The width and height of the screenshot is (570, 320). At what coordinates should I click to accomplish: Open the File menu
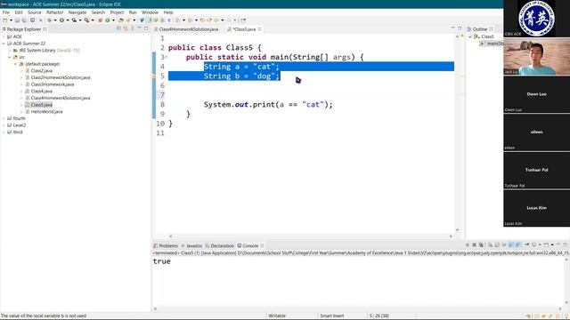click(6, 12)
